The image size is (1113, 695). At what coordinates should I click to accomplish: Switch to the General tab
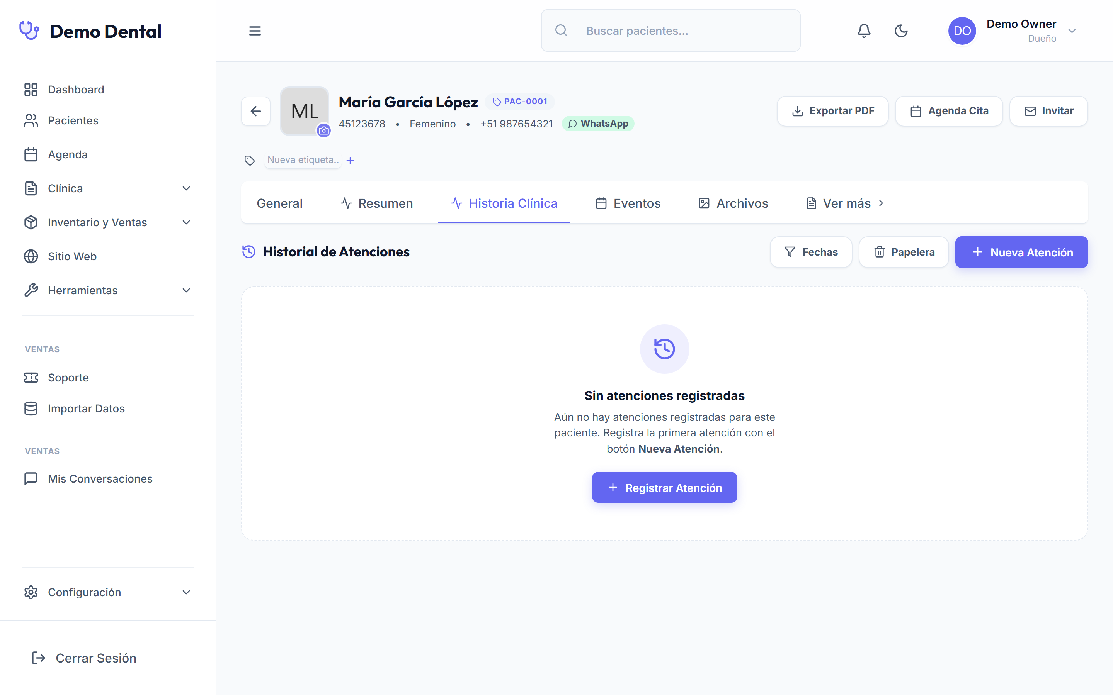point(280,203)
